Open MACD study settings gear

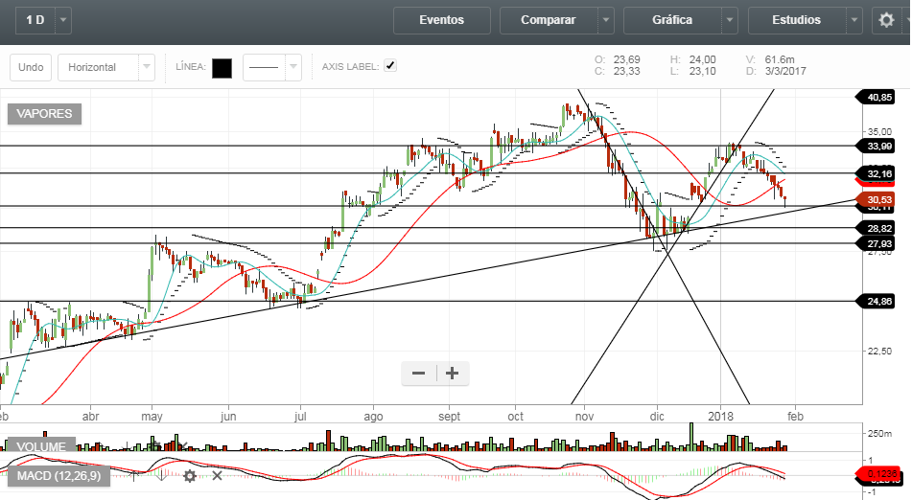click(x=190, y=476)
